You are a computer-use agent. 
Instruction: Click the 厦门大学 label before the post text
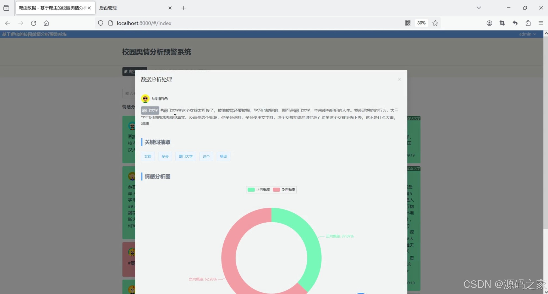coord(150,110)
